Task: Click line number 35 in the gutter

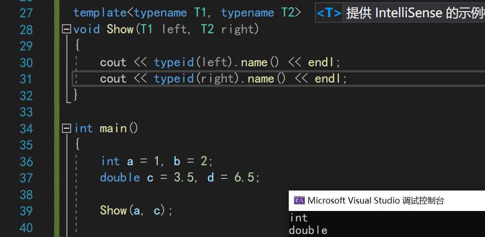Action: [x=27, y=145]
